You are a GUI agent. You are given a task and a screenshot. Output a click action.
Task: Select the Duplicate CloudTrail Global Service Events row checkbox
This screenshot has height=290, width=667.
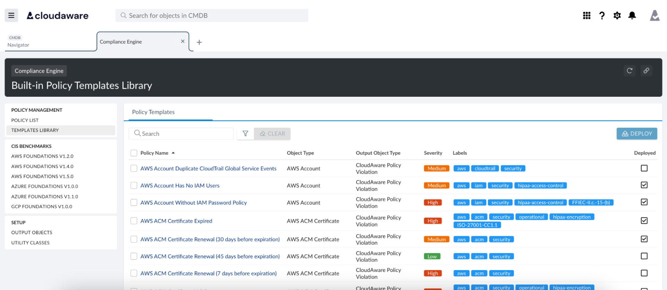coord(134,169)
